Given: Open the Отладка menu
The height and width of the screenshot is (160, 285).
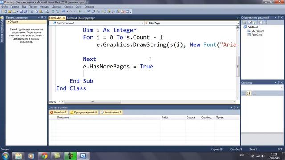Looking at the screenshot, I should pos(45,7).
